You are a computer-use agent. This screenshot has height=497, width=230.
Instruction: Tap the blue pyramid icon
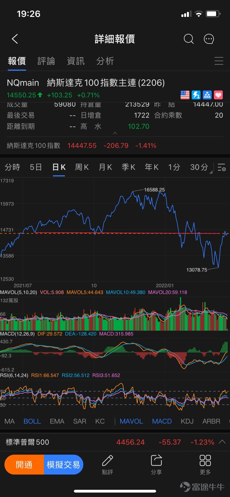click(207, 95)
